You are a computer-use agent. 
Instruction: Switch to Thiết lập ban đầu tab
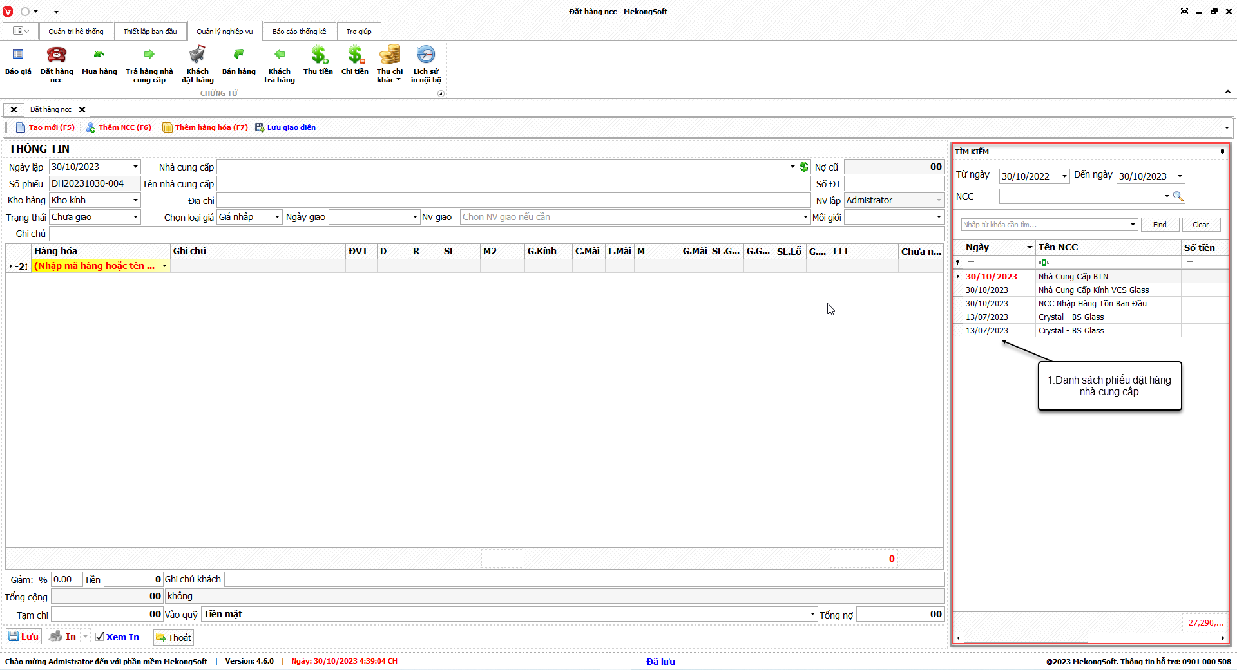pyautogui.click(x=150, y=32)
